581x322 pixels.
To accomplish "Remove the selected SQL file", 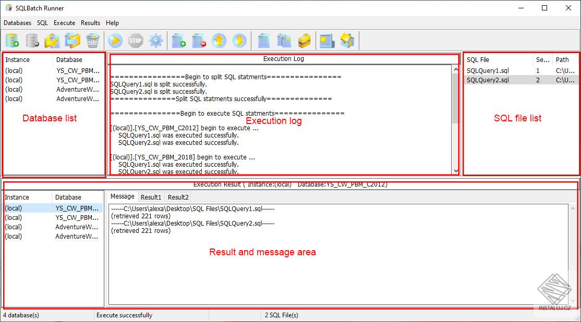I will pyautogui.click(x=199, y=41).
